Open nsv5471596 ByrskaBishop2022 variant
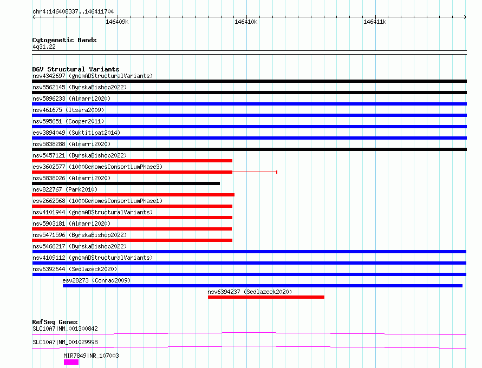 80,235
